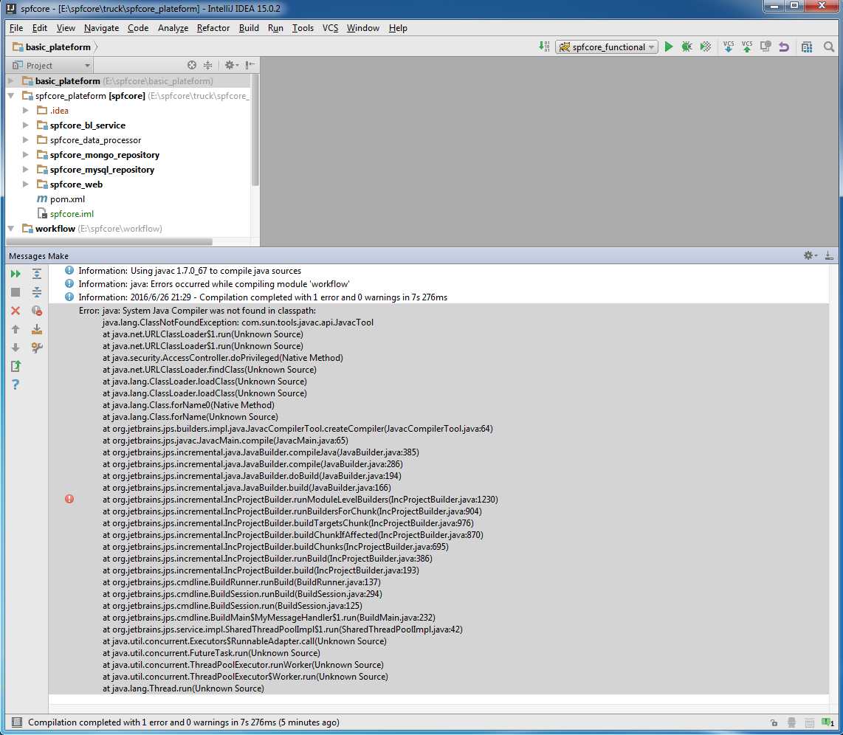
Task: Click the red error icon beside the stack trace
Action: [69, 499]
